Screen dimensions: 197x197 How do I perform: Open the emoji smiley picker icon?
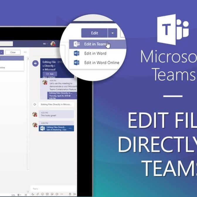tap(43, 194)
